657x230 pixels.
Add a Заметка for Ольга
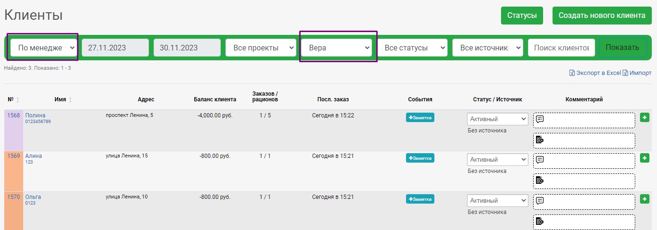[420, 199]
